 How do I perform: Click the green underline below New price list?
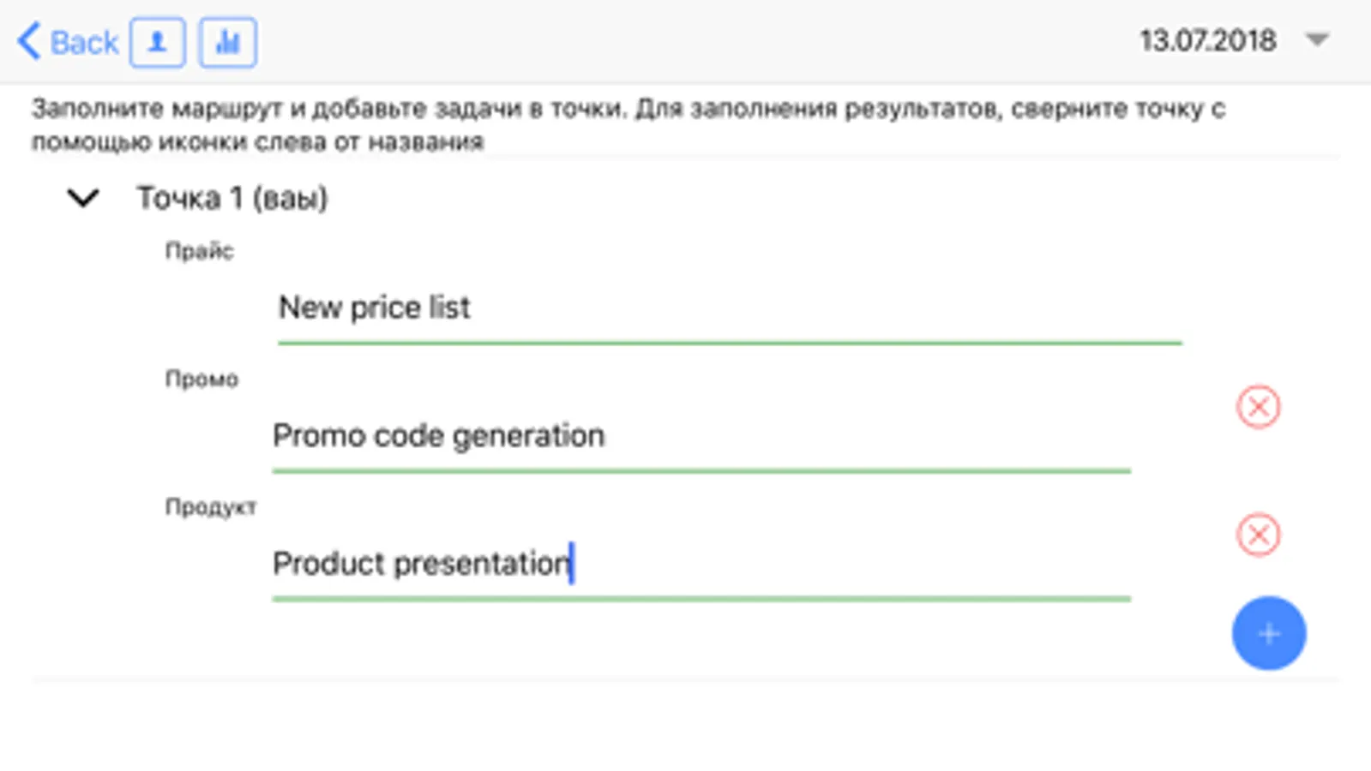pyautogui.click(x=729, y=343)
